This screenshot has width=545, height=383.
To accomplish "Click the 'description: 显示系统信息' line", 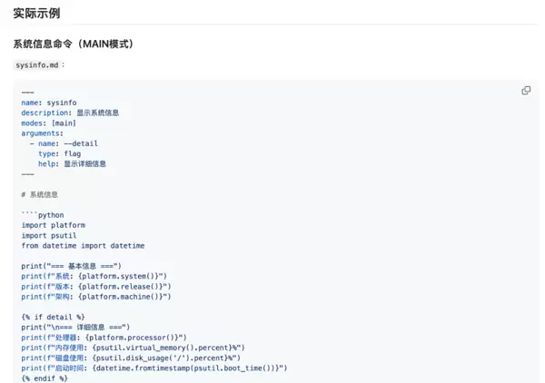I will point(70,113).
